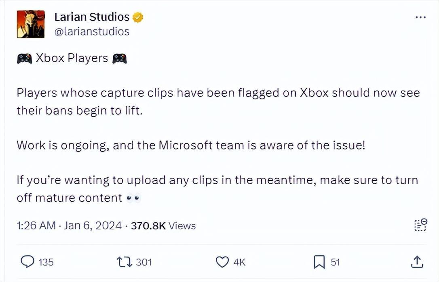This screenshot has height=282, width=439.
Task: Bookmark the post with the bookmark icon
Action: 319,262
